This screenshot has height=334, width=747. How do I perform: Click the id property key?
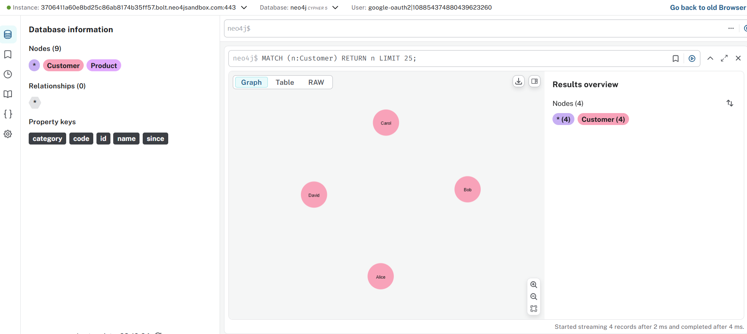tap(103, 139)
